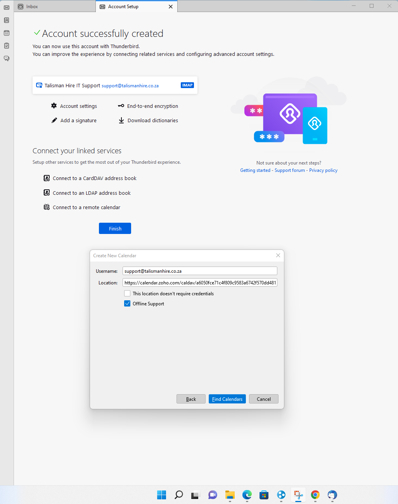Open the Privacy policy link
The height and width of the screenshot is (504, 398).
(x=323, y=170)
